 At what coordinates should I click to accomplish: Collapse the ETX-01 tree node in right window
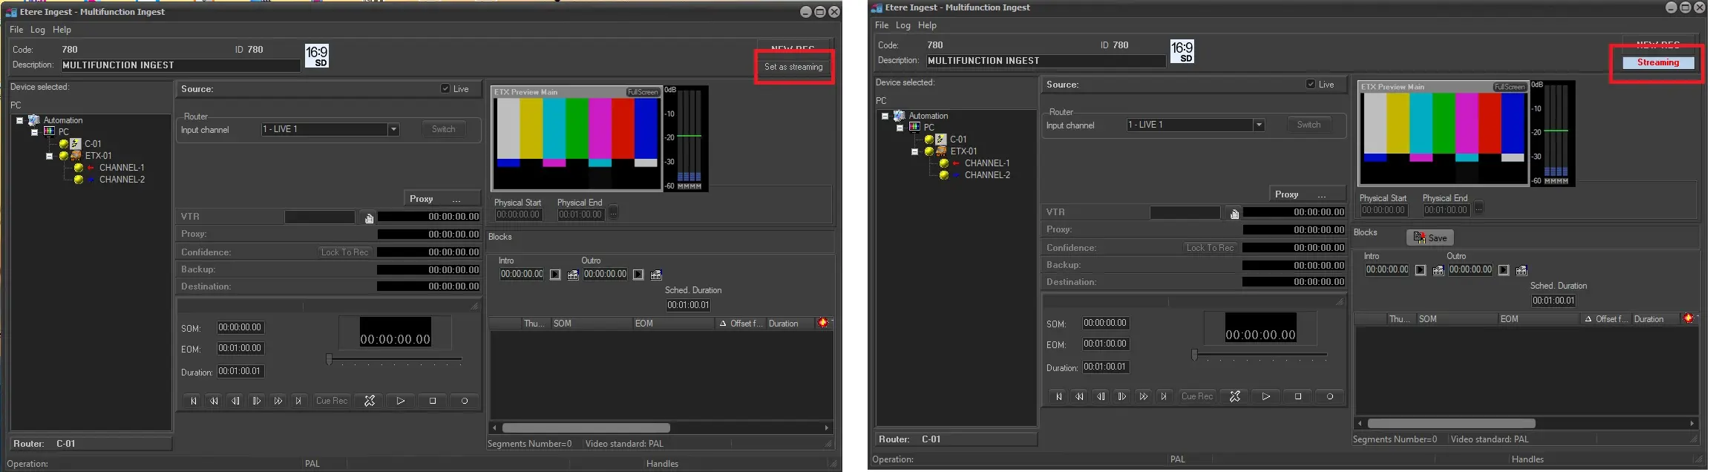(x=915, y=151)
